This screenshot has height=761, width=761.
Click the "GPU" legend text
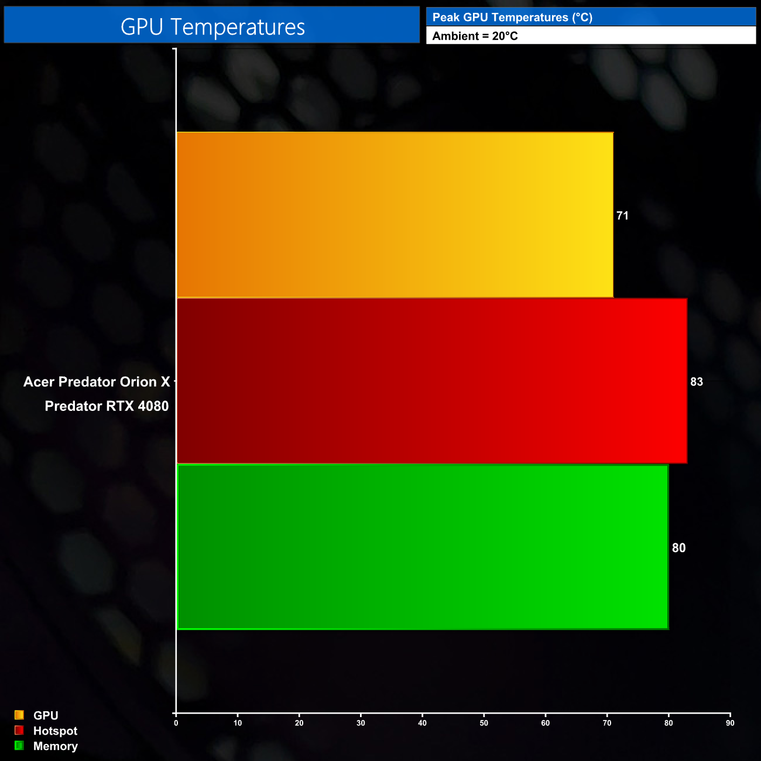point(46,715)
